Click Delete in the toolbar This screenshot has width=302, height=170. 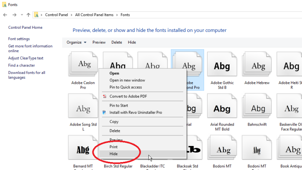pos(117,42)
